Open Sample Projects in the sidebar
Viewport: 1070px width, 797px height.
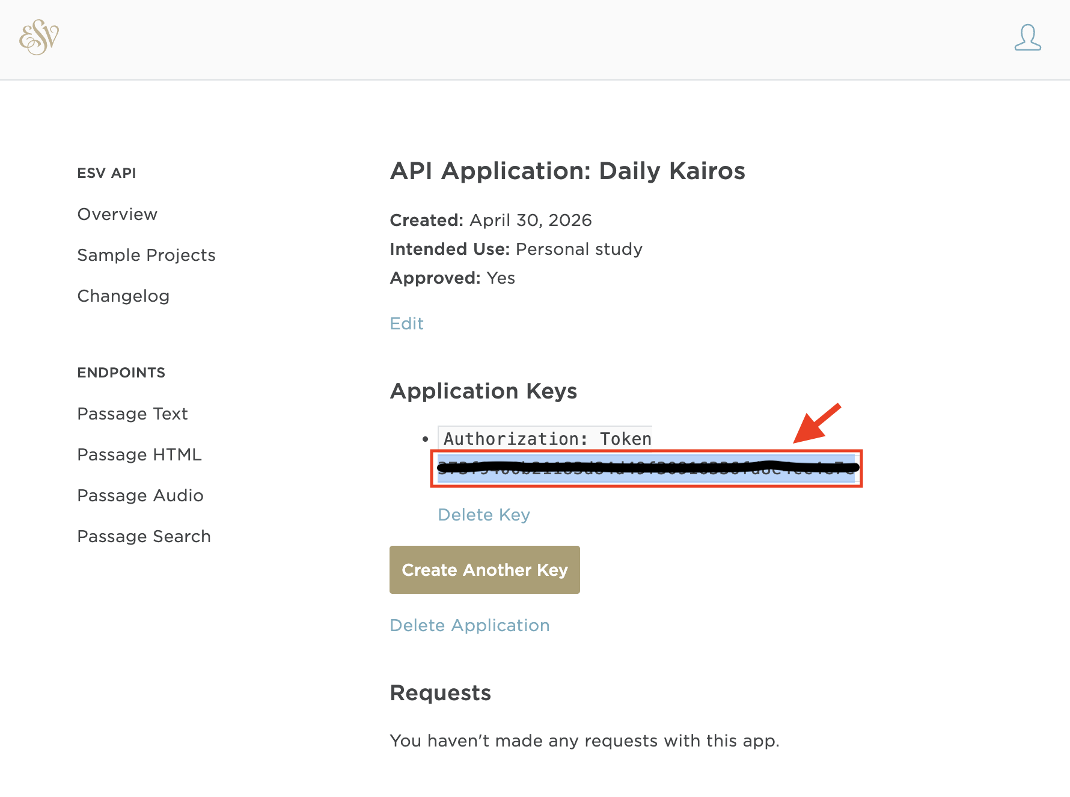click(146, 255)
